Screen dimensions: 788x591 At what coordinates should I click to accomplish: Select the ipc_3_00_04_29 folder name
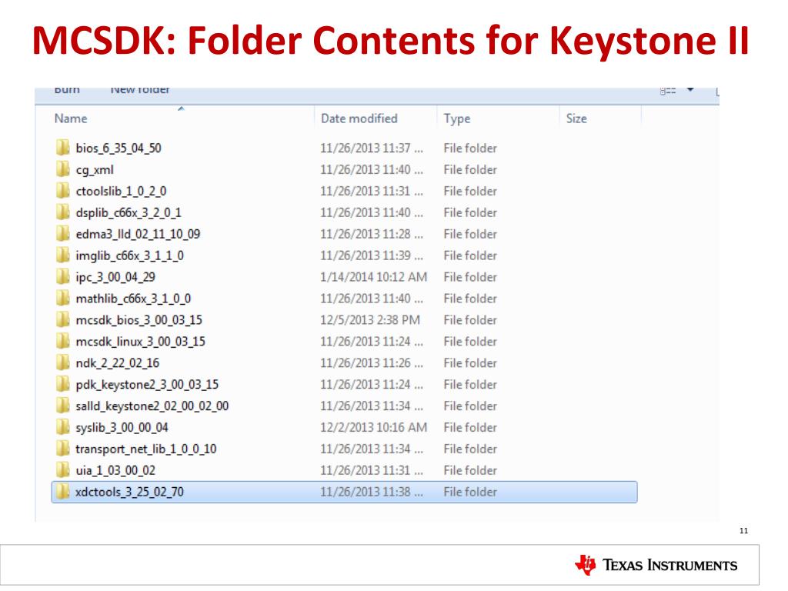(x=115, y=277)
